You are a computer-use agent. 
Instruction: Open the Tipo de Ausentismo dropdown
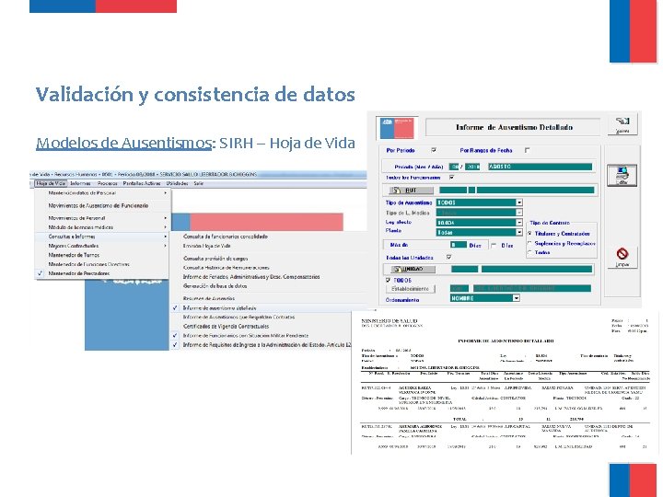tap(519, 202)
